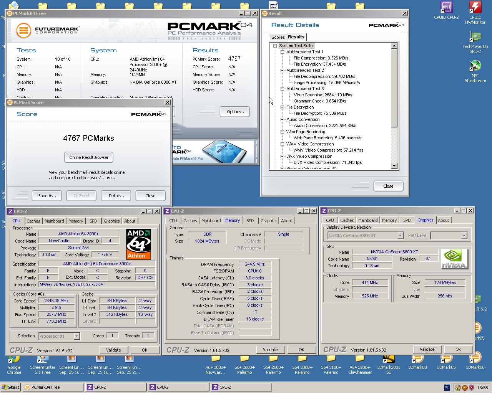Image resolution: width=492 pixels, height=393 pixels.
Task: Collapse the Audio Conversion node
Action: [283, 119]
